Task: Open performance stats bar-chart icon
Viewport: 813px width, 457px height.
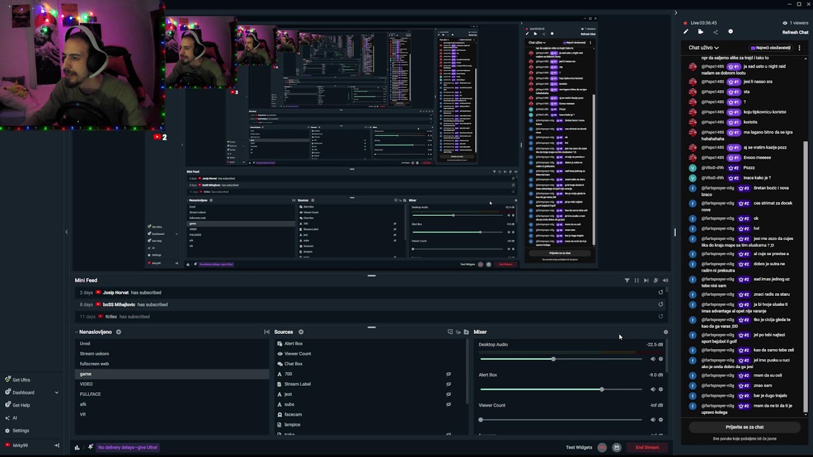Action: (77, 447)
